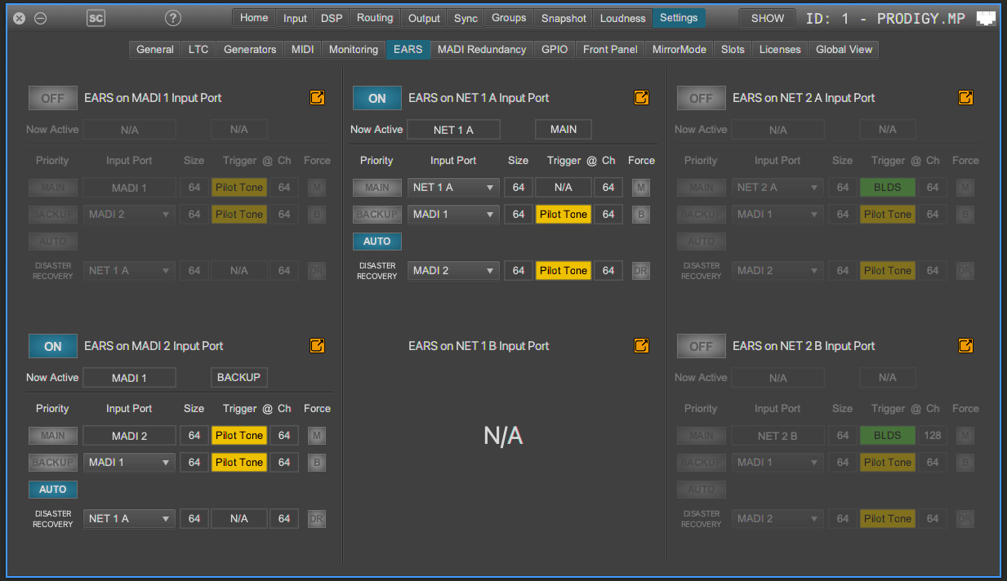Open the help question mark icon
Screen dimensions: 1007x581
click(172, 18)
